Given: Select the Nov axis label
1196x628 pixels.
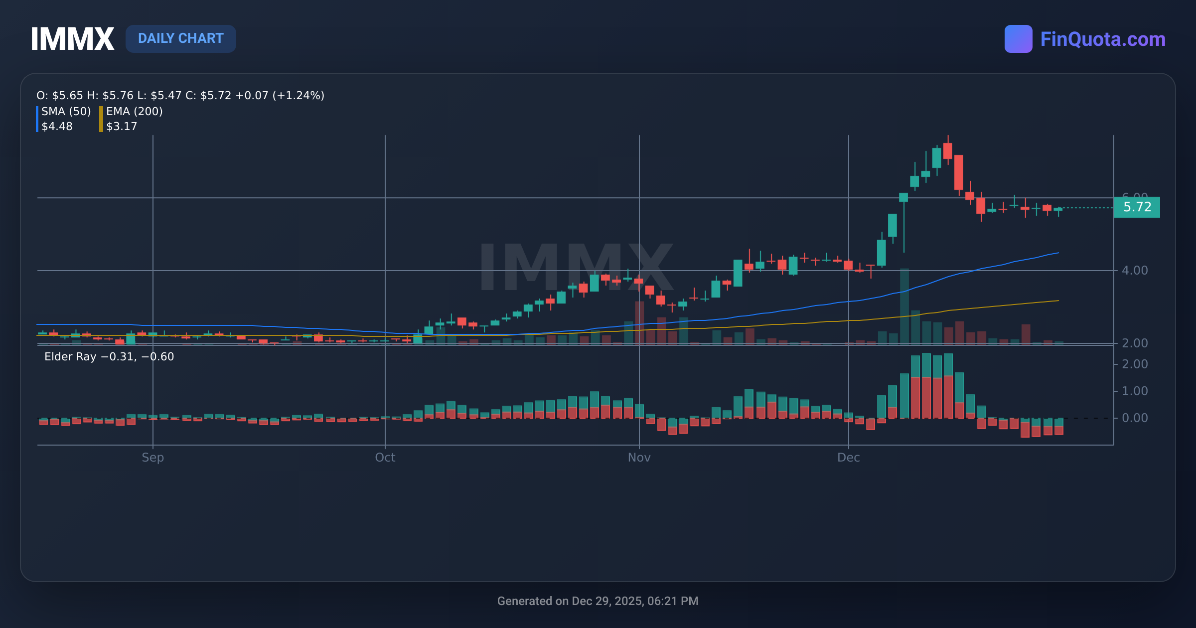Looking at the screenshot, I should (639, 457).
